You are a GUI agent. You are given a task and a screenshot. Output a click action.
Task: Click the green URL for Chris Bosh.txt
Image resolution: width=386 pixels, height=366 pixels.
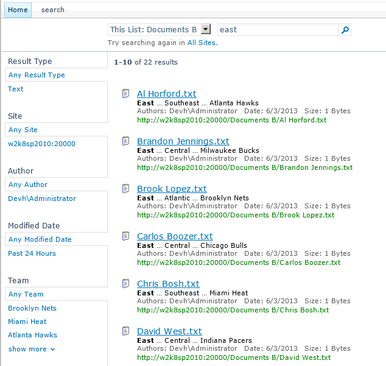pyautogui.click(x=233, y=310)
